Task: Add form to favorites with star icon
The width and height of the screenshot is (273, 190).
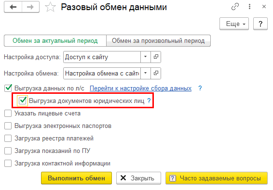Action: click(50, 7)
